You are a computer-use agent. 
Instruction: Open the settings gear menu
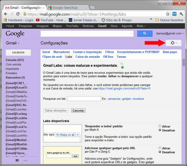pyautogui.click(x=173, y=43)
